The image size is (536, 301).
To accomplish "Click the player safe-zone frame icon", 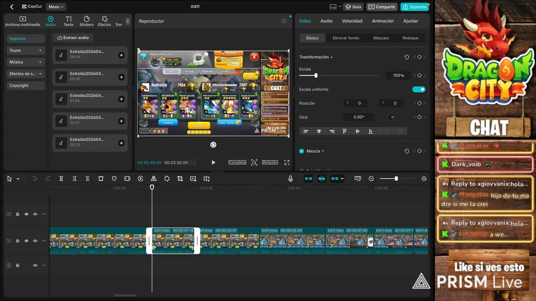I will pyautogui.click(x=254, y=162).
